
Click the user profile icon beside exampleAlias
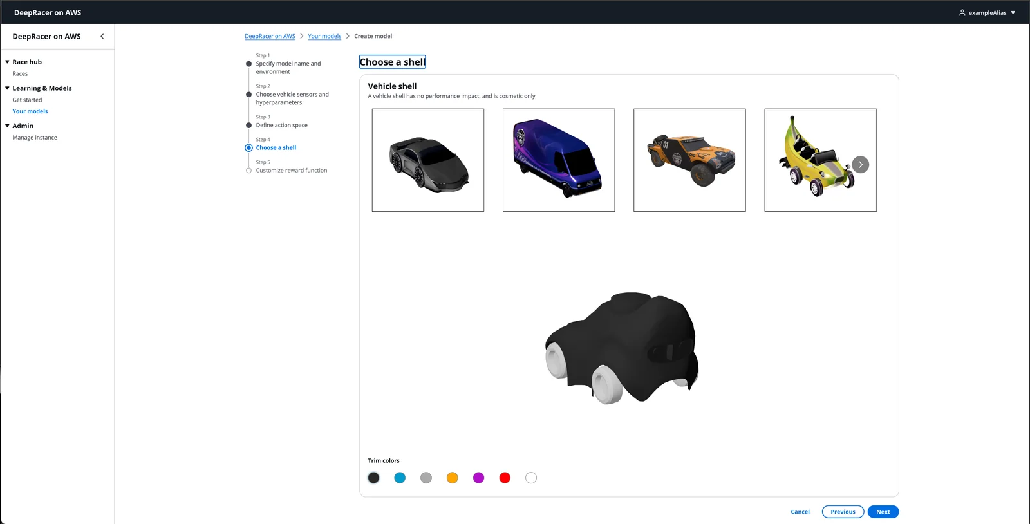[962, 13]
